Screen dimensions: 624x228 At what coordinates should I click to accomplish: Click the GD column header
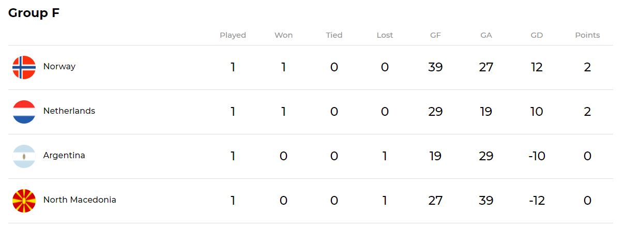(537, 35)
